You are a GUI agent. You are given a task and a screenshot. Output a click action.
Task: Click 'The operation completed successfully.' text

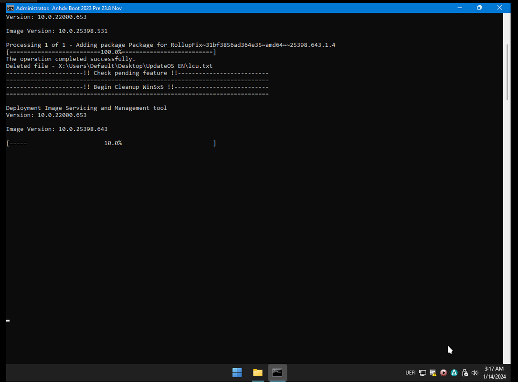(x=71, y=59)
